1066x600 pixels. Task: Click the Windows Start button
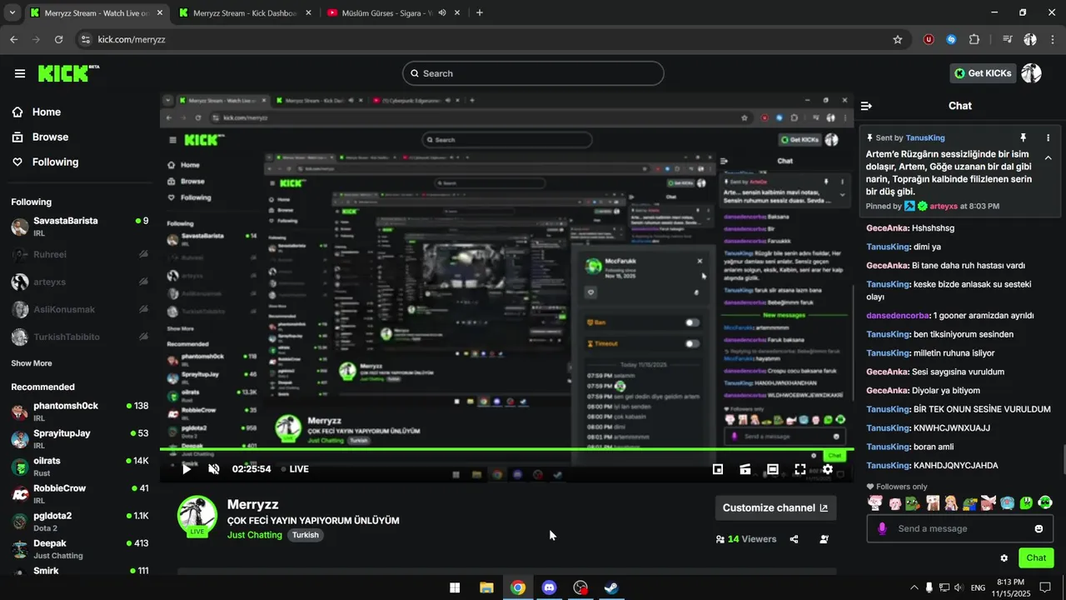[455, 587]
